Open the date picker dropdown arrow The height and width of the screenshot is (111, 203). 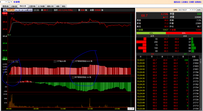click(x=191, y=10)
